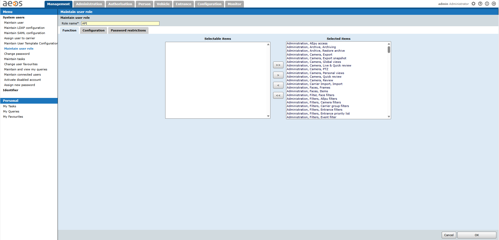Open Maintain User Template Configuration
Image resolution: width=499 pixels, height=240 pixels.
[x=31, y=43]
